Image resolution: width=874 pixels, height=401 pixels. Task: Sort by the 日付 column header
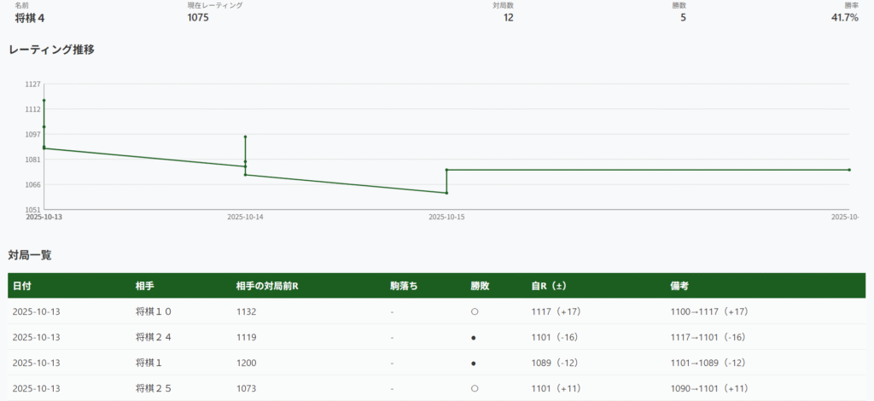(22, 286)
